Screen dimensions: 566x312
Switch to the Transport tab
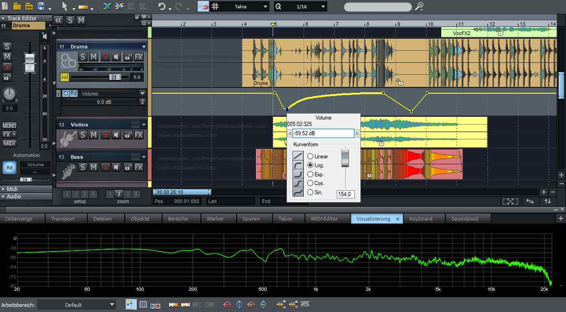coord(63,219)
